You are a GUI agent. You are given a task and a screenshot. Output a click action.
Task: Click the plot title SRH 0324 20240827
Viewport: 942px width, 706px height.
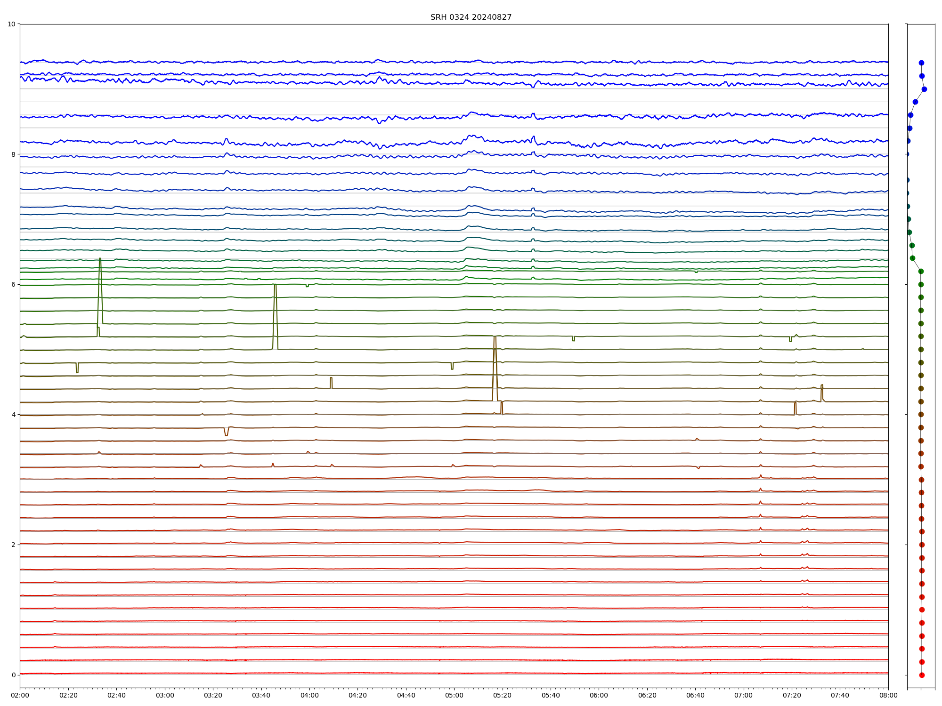pyautogui.click(x=471, y=17)
